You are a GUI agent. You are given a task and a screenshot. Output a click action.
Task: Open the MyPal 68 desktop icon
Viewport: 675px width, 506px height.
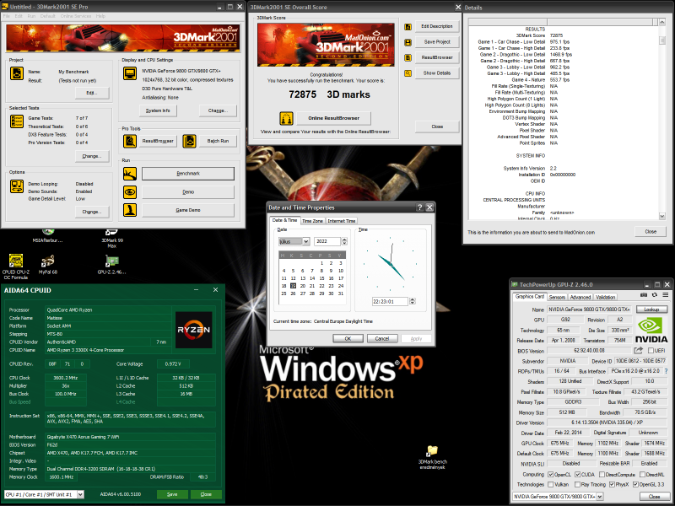(x=48, y=264)
